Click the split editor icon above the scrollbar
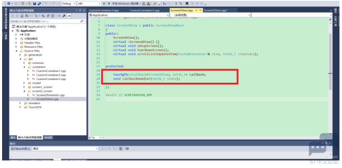This screenshot has height=168, width=342. pyautogui.click(x=330, y=19)
